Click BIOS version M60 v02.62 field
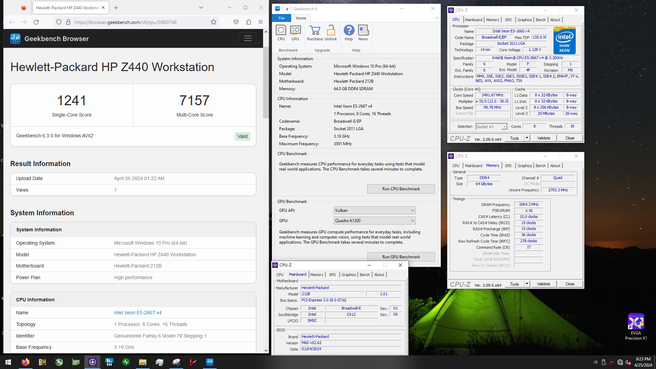656x369 pixels. [x=351, y=343]
